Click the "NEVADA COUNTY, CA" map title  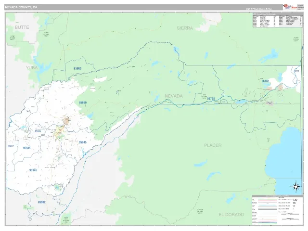21,7
